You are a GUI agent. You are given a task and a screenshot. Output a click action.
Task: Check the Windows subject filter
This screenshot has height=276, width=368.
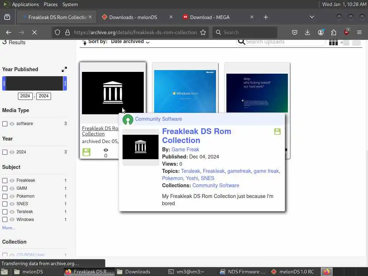coord(5,220)
